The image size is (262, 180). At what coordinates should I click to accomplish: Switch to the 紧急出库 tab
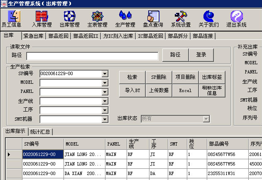point(34,36)
